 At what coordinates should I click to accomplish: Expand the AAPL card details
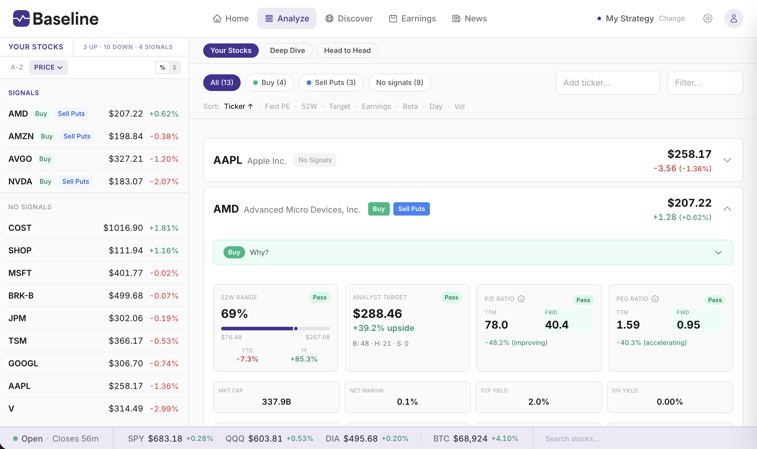point(728,160)
